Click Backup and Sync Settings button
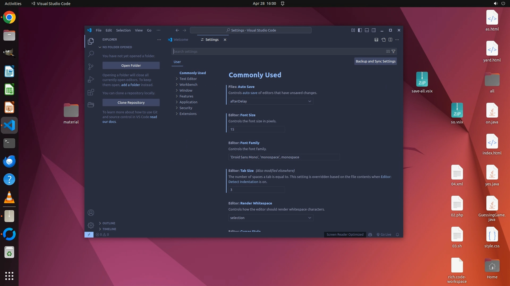The height and width of the screenshot is (286, 510). 375,61
